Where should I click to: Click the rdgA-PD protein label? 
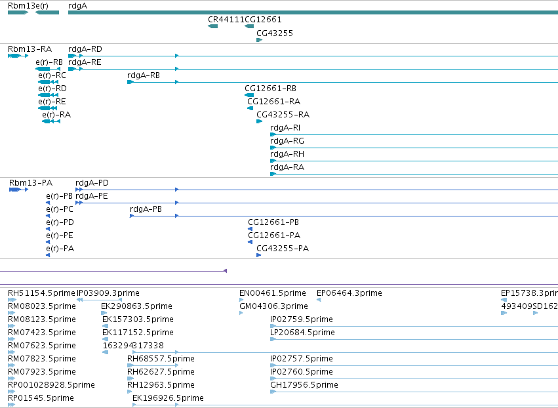point(92,183)
